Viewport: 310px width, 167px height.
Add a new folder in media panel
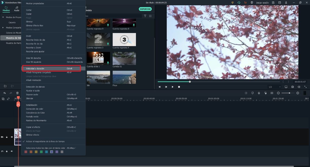tap(5, 86)
